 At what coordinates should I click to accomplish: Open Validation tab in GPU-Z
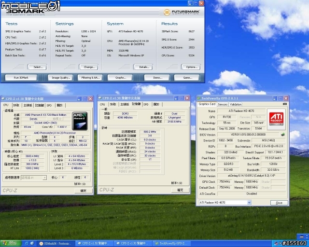point(236,104)
